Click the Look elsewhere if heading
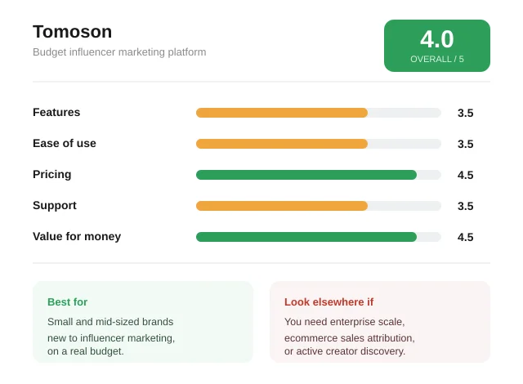 coord(329,302)
